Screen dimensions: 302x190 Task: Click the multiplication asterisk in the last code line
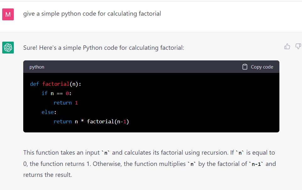[82, 121]
